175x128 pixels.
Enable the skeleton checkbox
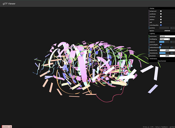click(161, 19)
